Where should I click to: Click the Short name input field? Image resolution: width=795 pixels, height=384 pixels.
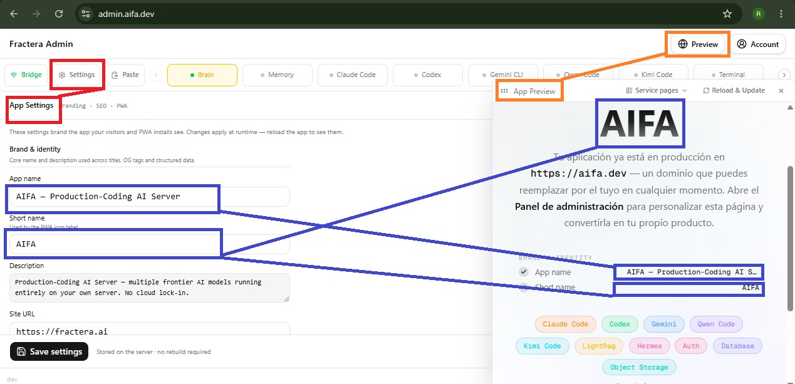(x=149, y=244)
